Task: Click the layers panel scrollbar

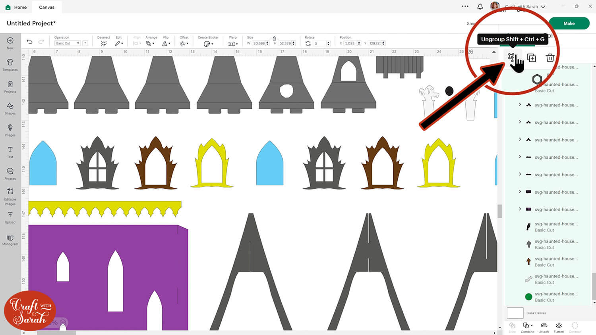Action: [x=594, y=286]
